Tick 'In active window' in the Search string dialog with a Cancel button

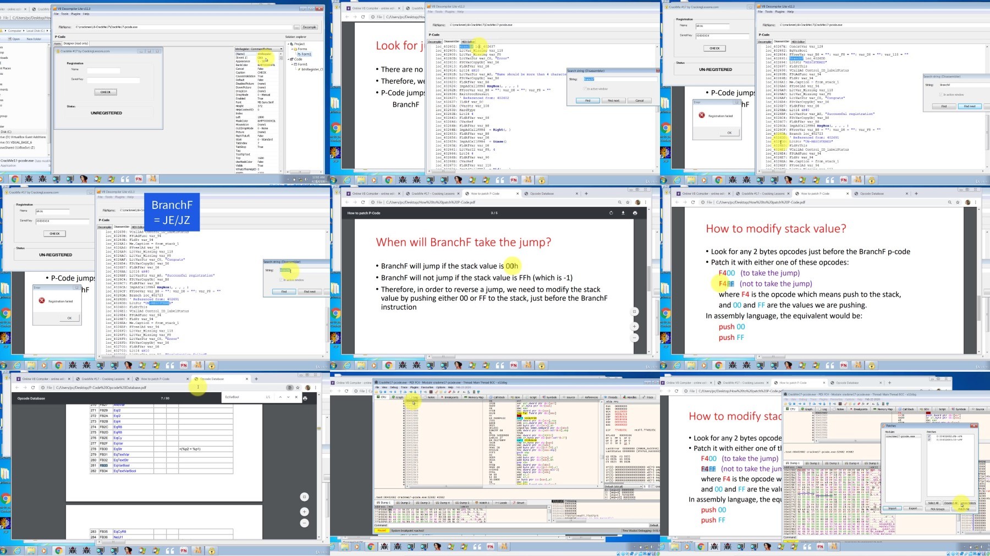pyautogui.click(x=586, y=89)
